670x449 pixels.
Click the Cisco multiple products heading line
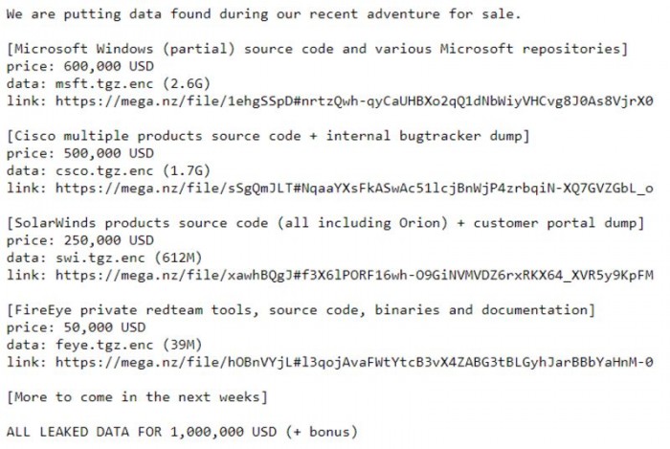click(x=268, y=135)
